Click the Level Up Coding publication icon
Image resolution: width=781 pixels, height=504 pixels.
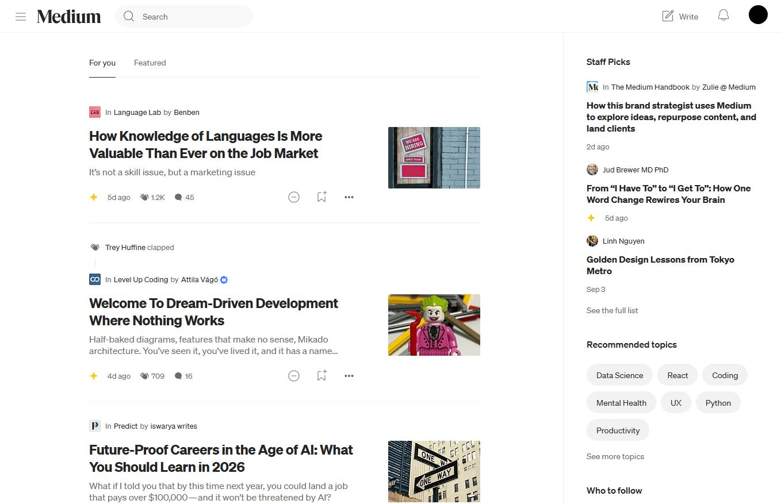(x=95, y=279)
